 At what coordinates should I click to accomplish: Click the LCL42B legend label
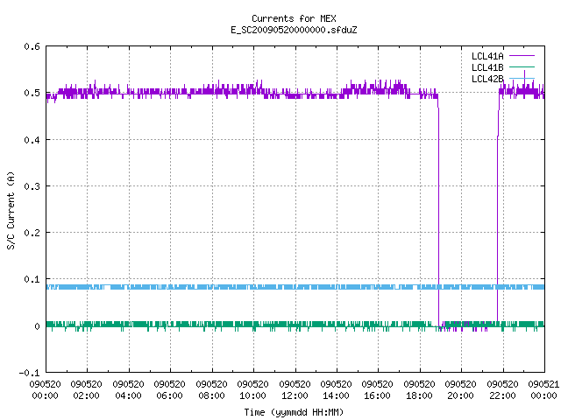pyautogui.click(x=487, y=79)
